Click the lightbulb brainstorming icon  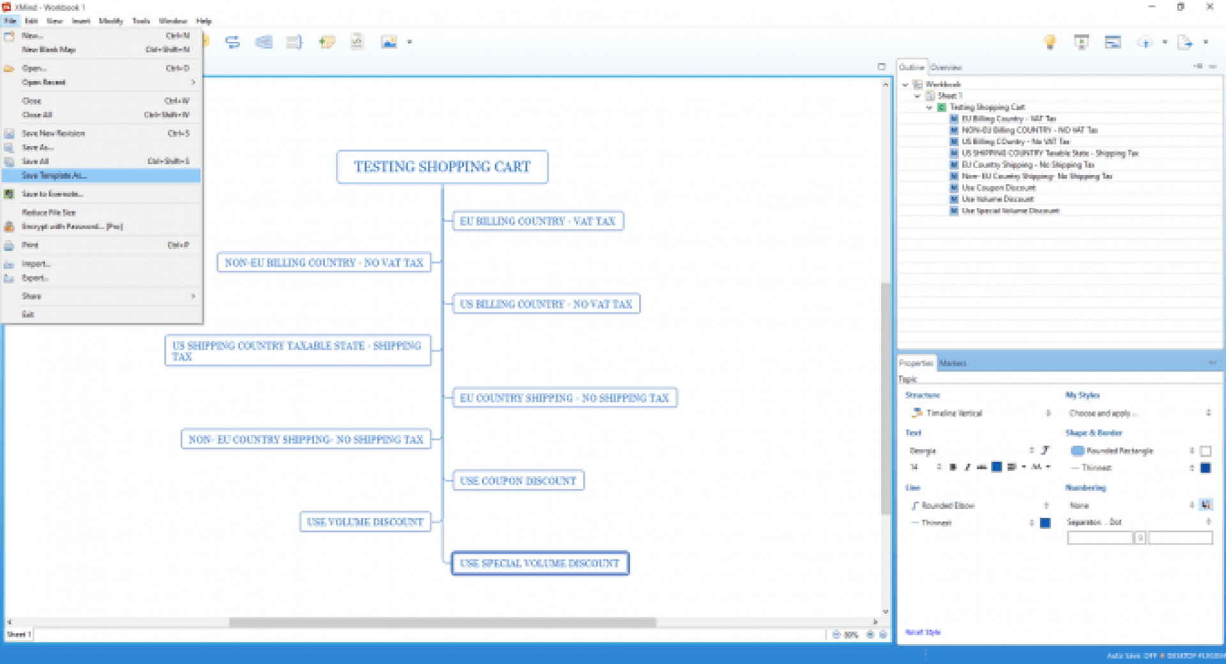coord(1049,42)
